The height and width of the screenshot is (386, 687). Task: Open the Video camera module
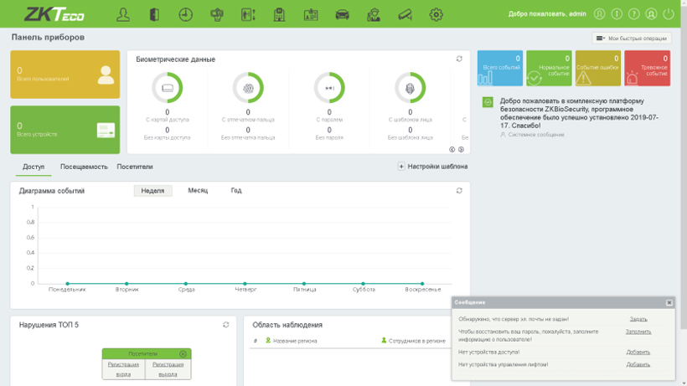pos(405,14)
